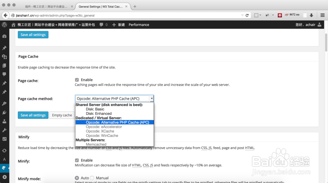
Task: Click the WordPress logo in admin bar
Action: click(4, 25)
